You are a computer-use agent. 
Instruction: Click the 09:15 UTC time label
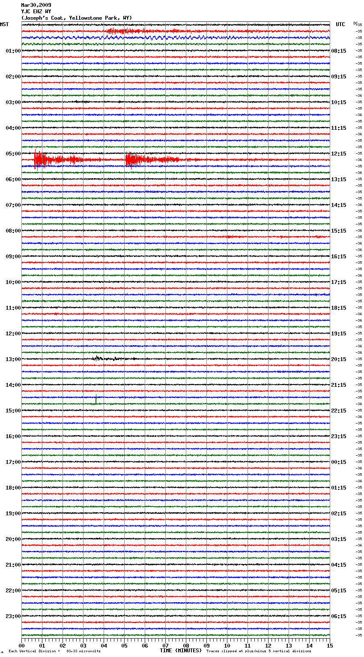coord(339,77)
